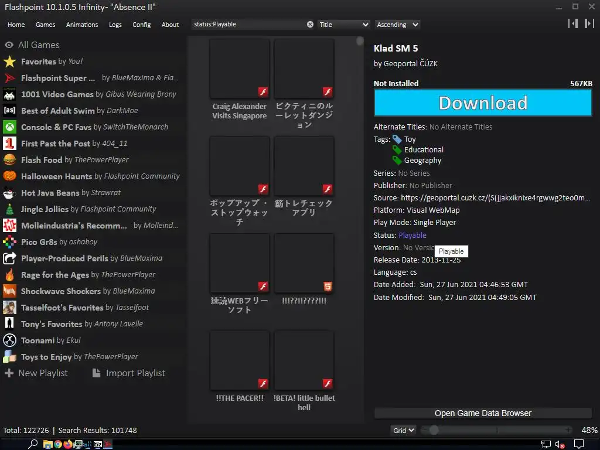Click the Player-Produced Perils icon

tap(9, 258)
